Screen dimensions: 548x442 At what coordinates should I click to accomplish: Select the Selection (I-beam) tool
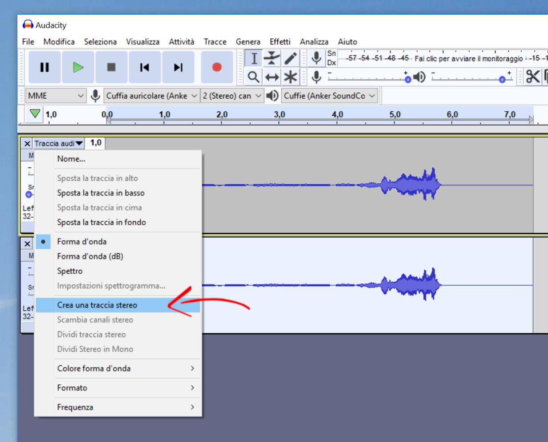pyautogui.click(x=254, y=58)
